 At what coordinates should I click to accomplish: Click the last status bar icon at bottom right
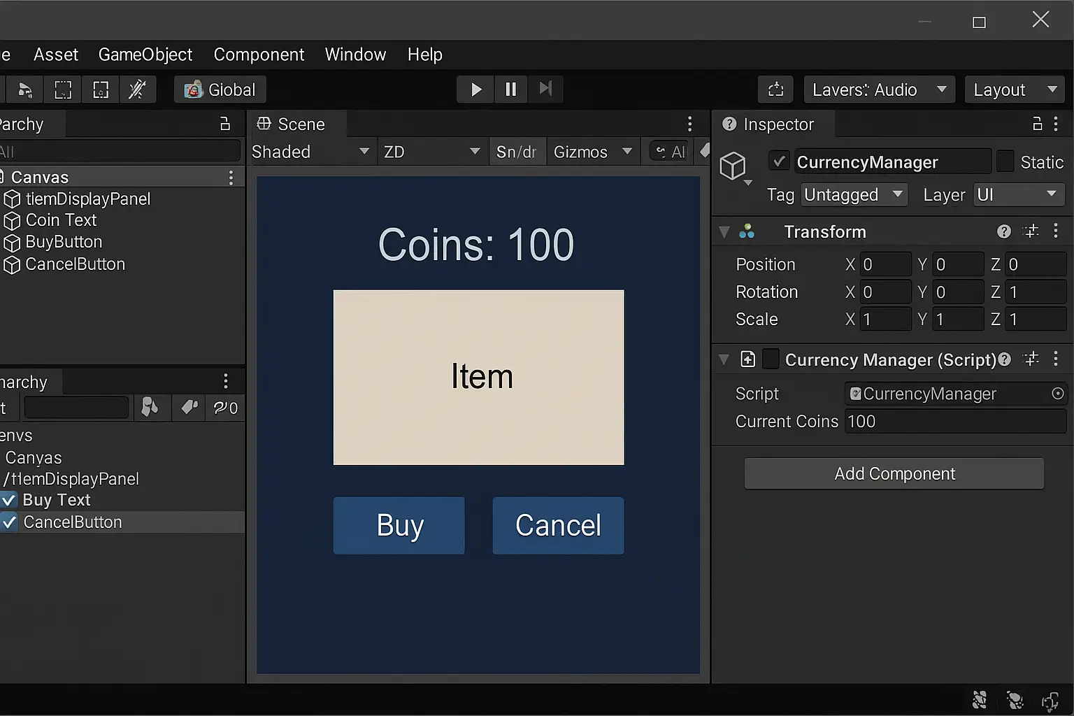click(1050, 700)
